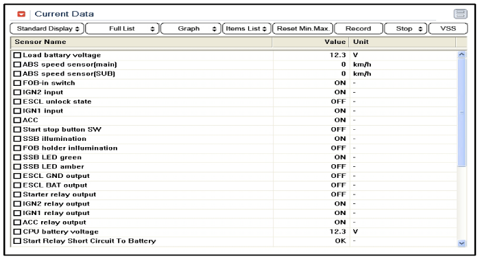Image resolution: width=480 pixels, height=259 pixels.
Task: Click the OFF value of Starter relay output
Action: (x=338, y=194)
